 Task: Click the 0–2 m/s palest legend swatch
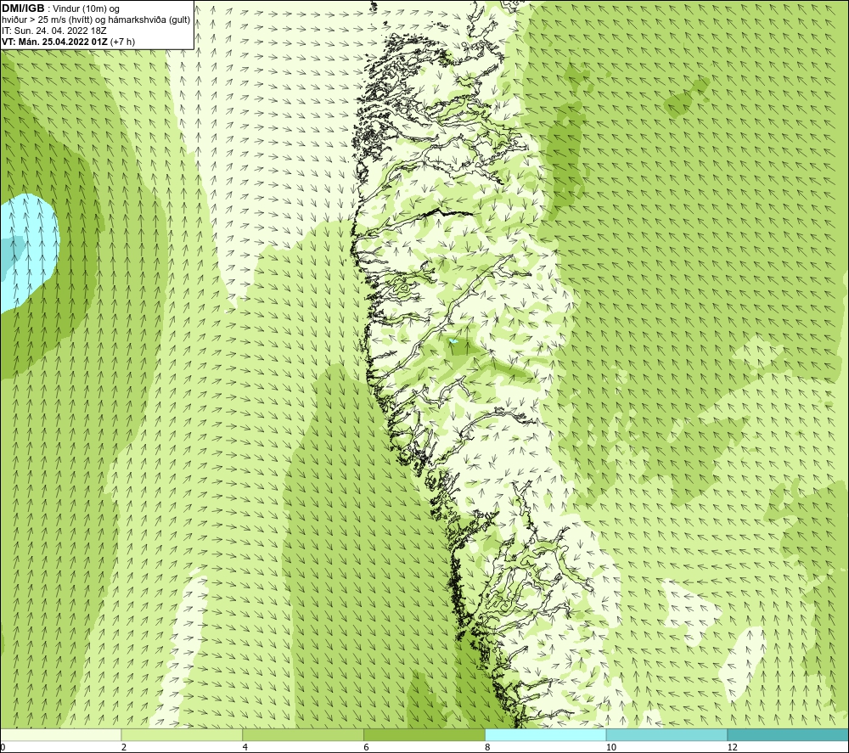tap(60, 735)
